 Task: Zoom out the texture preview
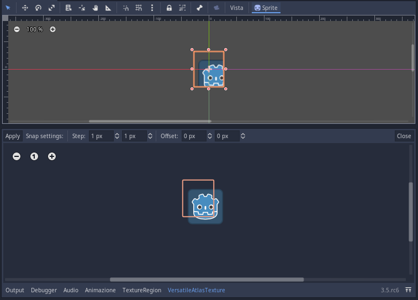[17, 156]
